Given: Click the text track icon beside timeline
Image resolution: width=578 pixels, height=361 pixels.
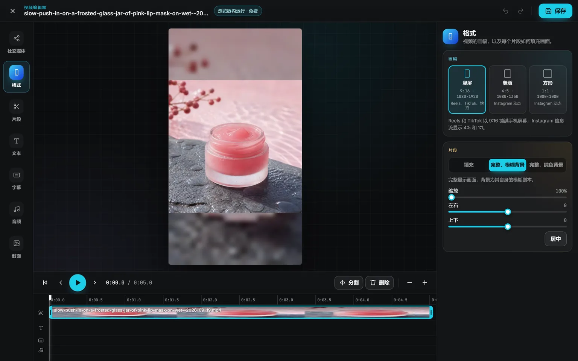Looking at the screenshot, I should [41, 328].
